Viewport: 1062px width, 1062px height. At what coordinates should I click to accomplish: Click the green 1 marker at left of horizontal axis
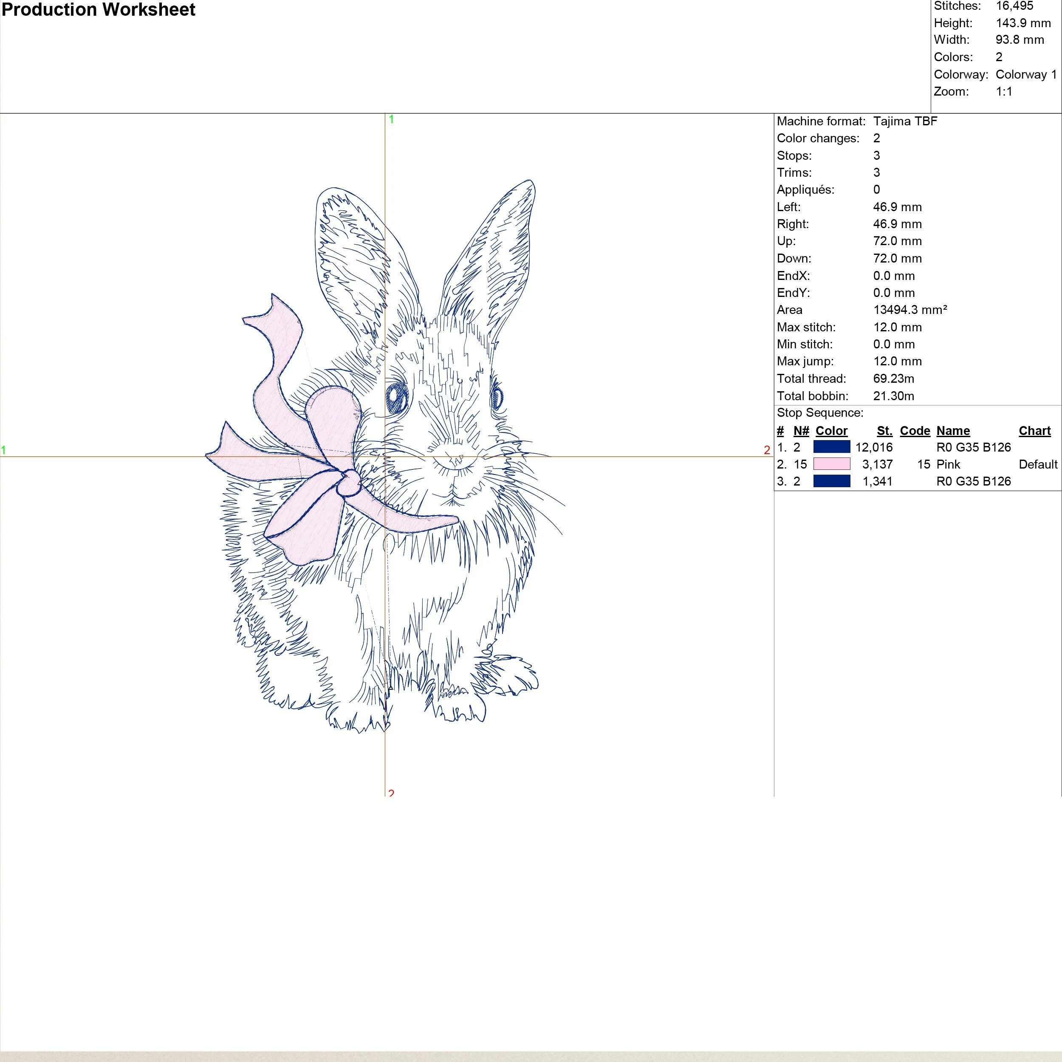click(x=3, y=450)
